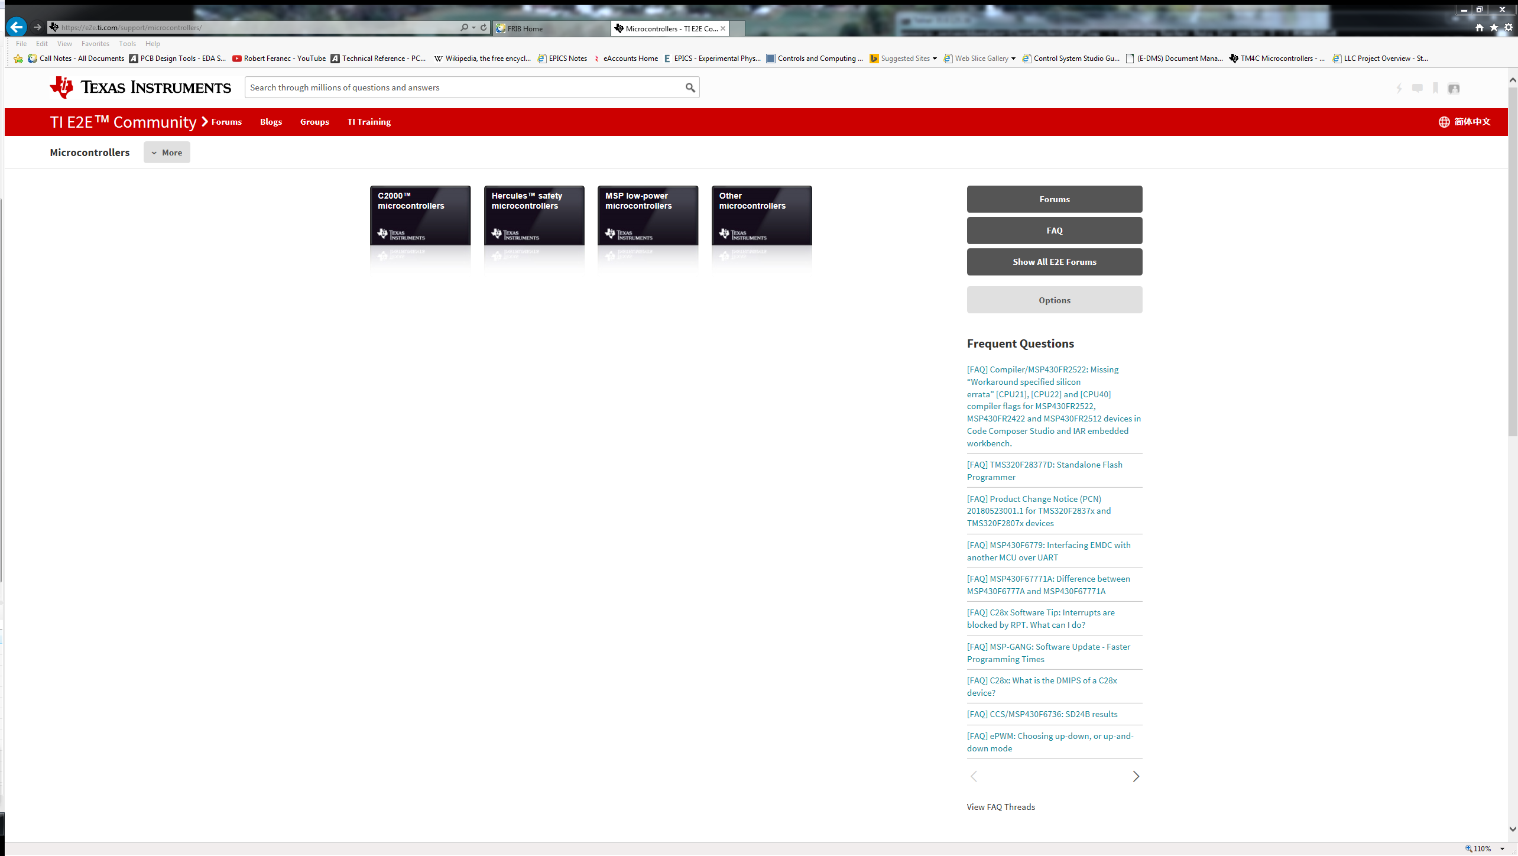Click the browser address bar URL
1518x856 pixels.
tap(254, 28)
